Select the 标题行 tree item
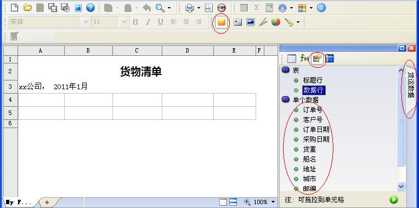This screenshot has width=419, height=208. [x=313, y=80]
